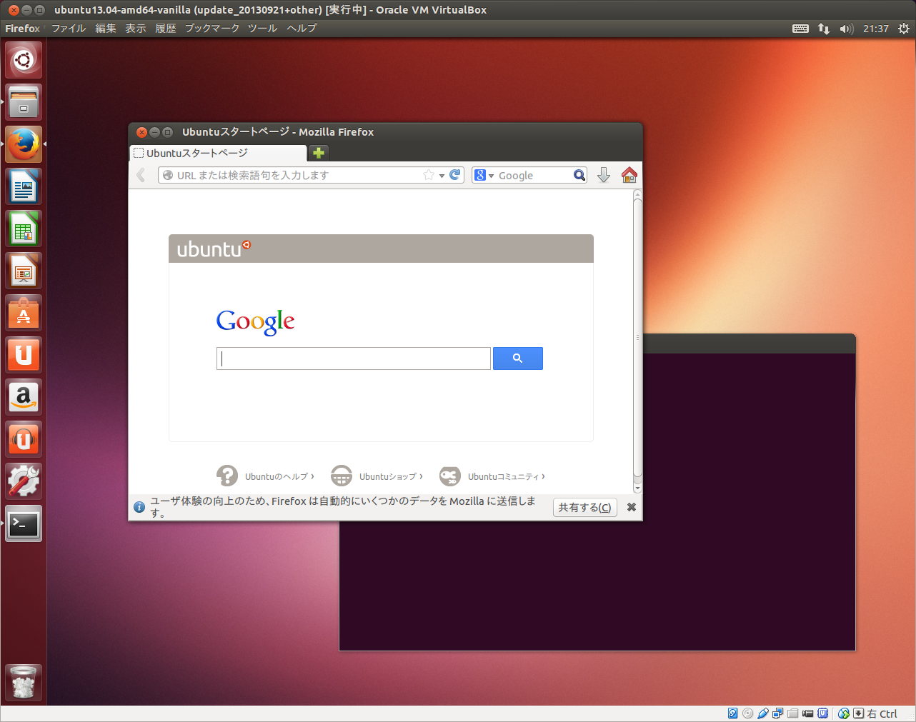Open the Ubuntu One Music launcher icon
916x722 pixels.
pyautogui.click(x=24, y=439)
